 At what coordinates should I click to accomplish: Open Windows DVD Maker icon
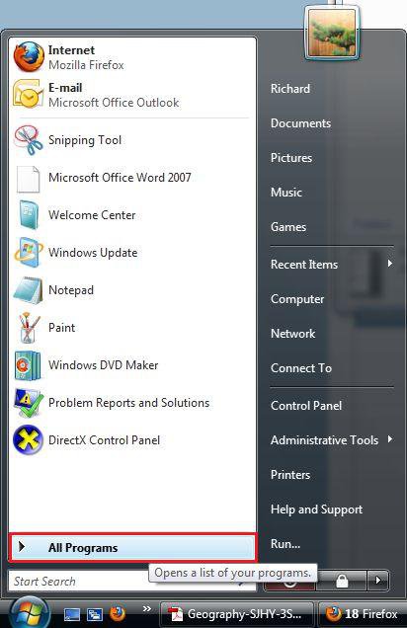(28, 365)
